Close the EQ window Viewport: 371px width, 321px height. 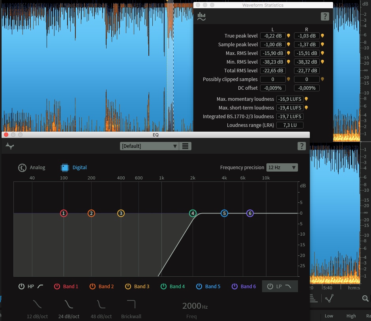[6, 135]
